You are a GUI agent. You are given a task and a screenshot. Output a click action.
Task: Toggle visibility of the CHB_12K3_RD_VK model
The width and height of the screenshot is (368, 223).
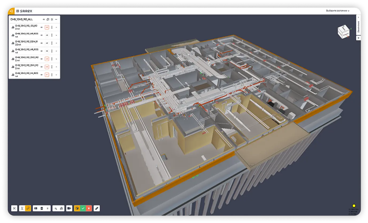[41, 75]
